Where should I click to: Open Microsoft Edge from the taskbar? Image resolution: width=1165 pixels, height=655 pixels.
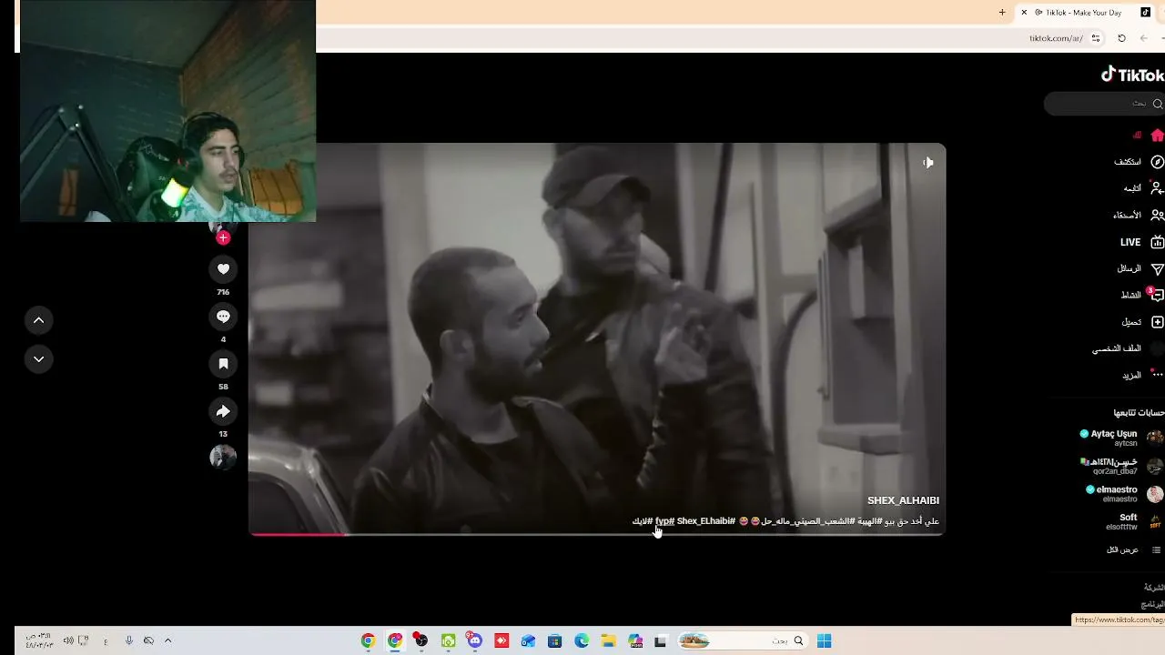(582, 640)
